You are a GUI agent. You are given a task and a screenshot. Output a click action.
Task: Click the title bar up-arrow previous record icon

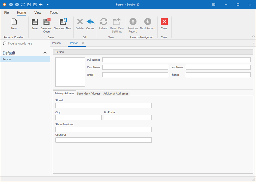coord(11,4)
